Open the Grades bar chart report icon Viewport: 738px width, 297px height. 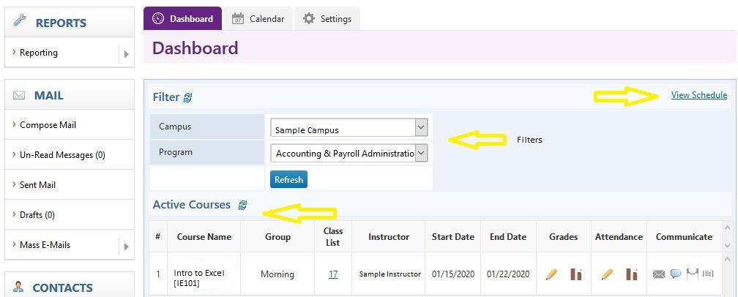tap(576, 274)
